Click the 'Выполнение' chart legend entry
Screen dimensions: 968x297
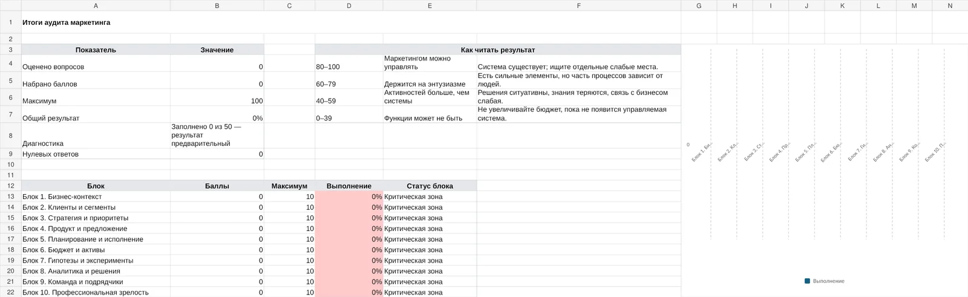tap(825, 281)
